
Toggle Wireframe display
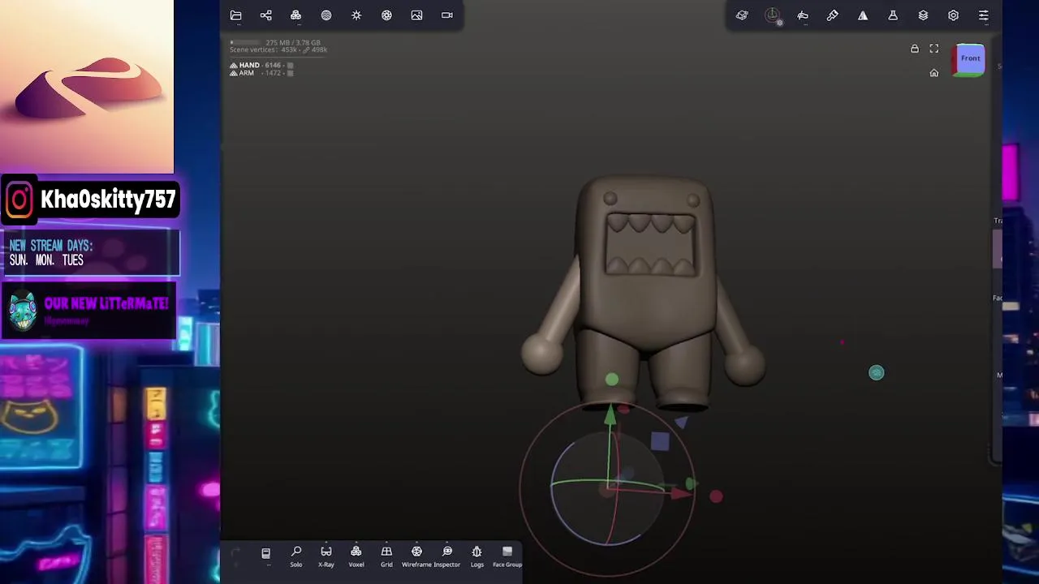[x=416, y=556]
